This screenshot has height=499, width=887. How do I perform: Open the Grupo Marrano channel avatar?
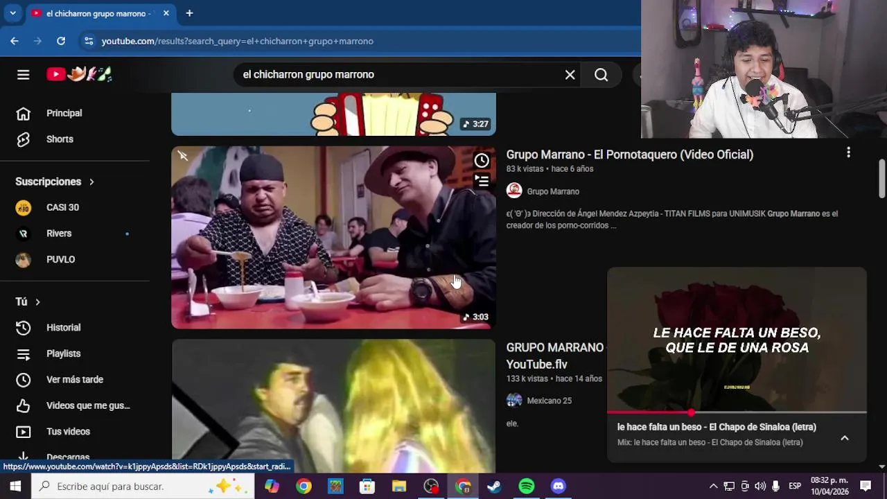click(514, 191)
